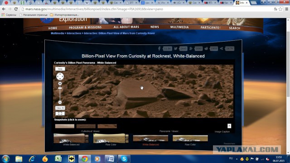Screen dimensions: 290x163
Task: Expand the Image Caption arrow button
Action: point(229,126)
